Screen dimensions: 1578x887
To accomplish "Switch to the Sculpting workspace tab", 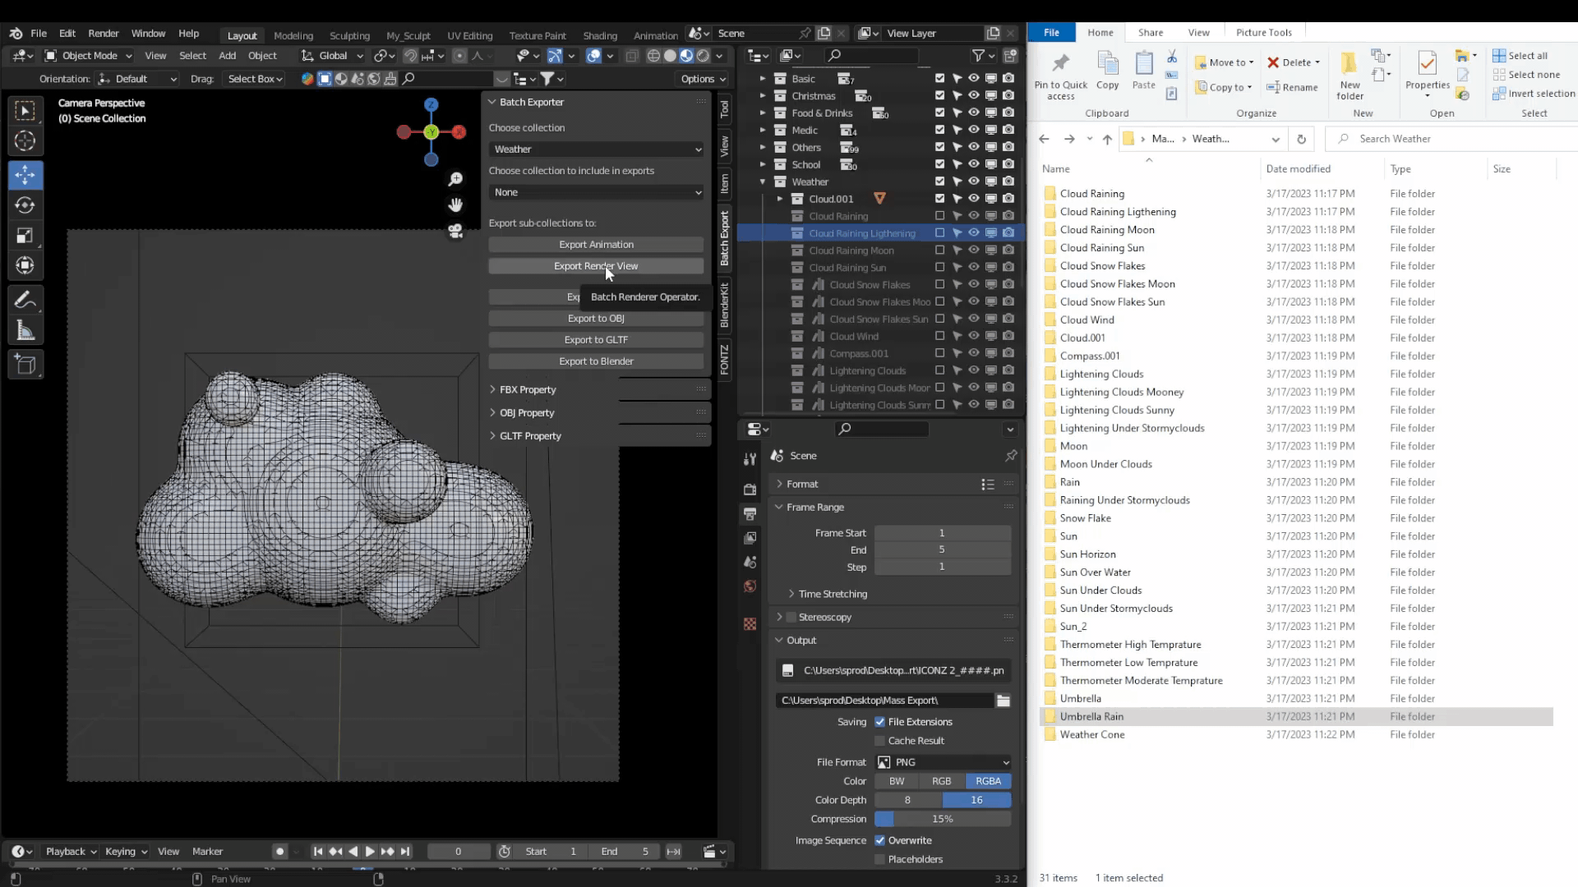I will pos(349,35).
